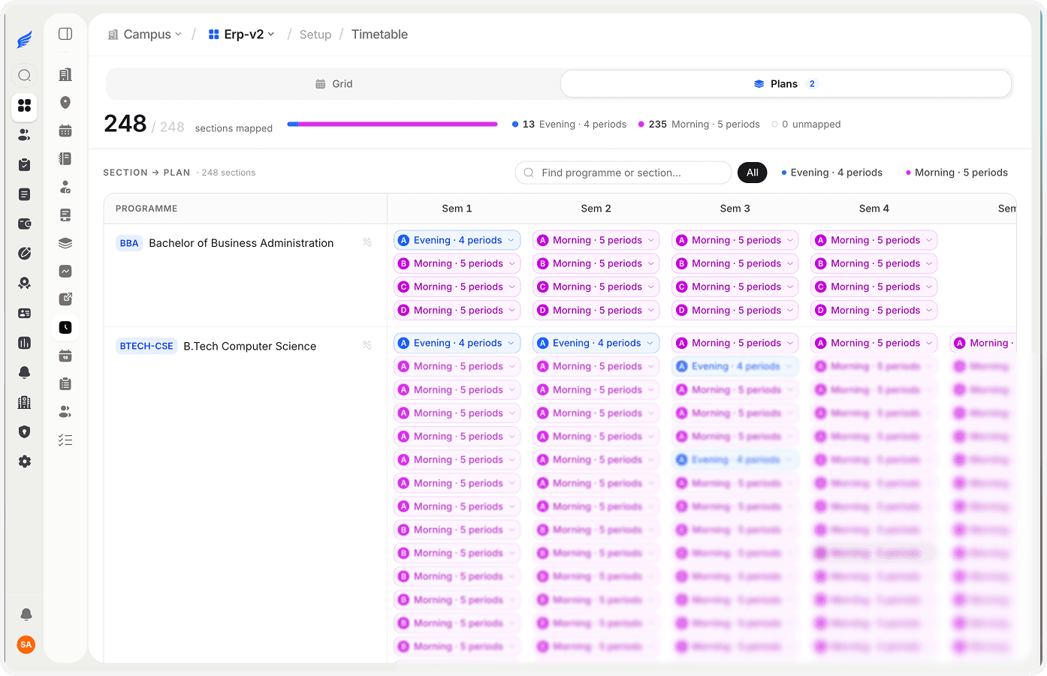
Task: Open the stacked layers icon
Action: pyautogui.click(x=65, y=243)
